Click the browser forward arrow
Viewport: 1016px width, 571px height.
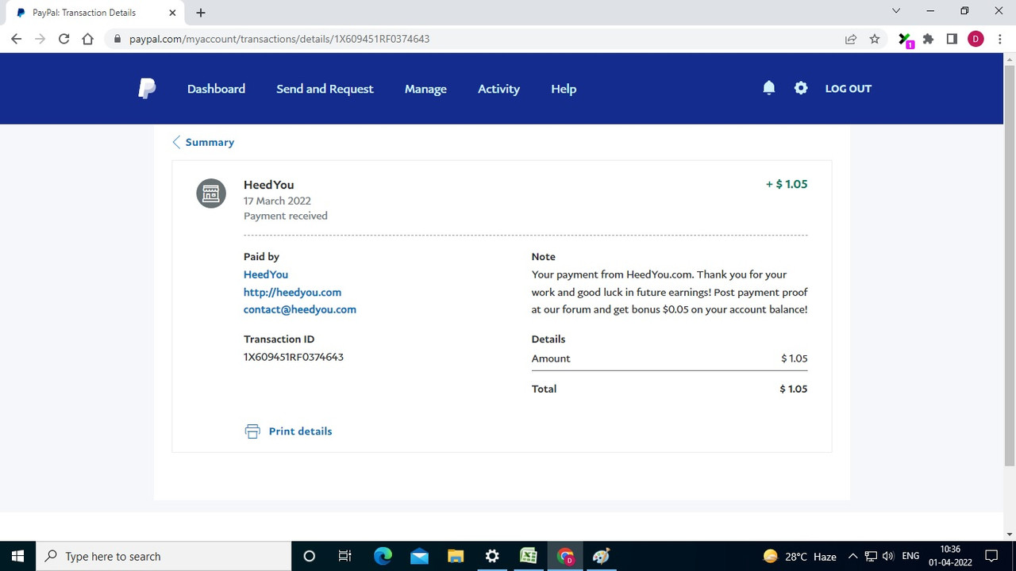tap(40, 39)
